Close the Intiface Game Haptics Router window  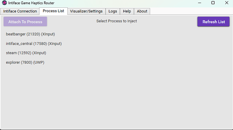pos(227,3)
